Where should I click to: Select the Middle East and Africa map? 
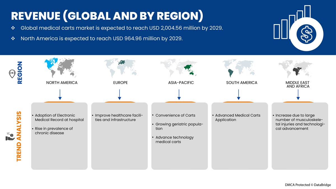(x=298, y=68)
